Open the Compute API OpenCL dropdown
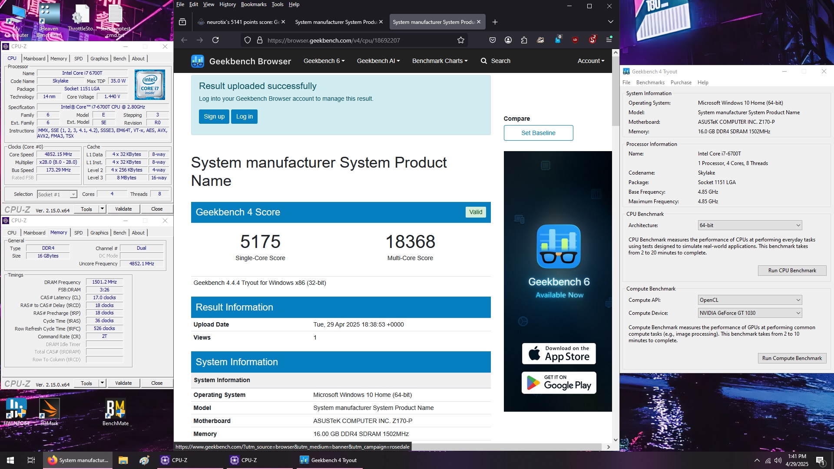The image size is (834, 469). pos(750,300)
